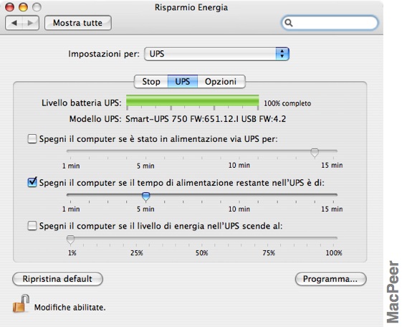Click the padlock icon to lock changes
The width and height of the screenshot is (402, 327).
[x=21, y=303]
